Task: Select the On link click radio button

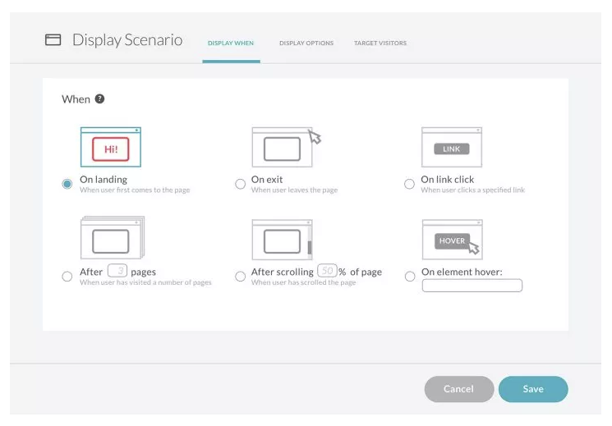Action: 409,184
